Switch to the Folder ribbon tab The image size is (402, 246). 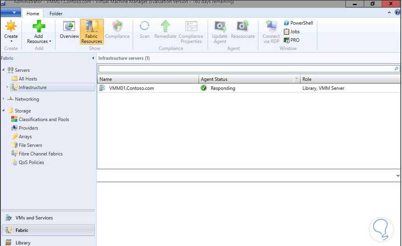pos(56,13)
